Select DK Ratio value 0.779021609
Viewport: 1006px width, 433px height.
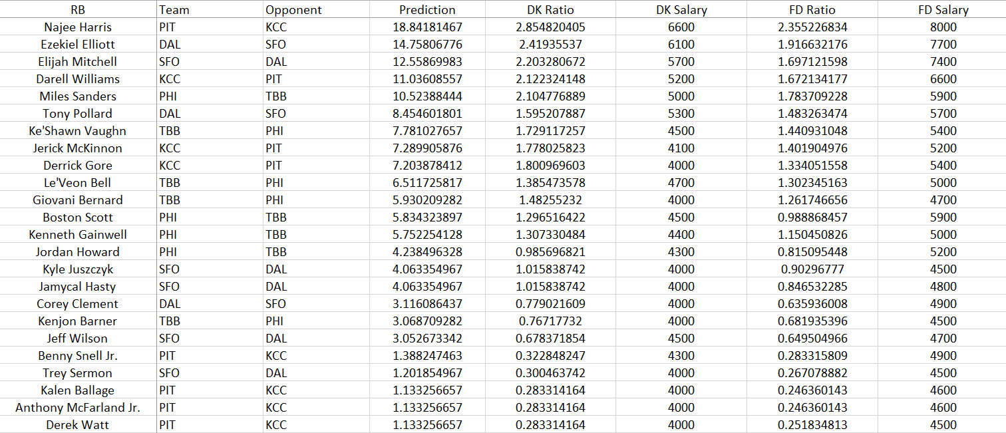pos(550,304)
